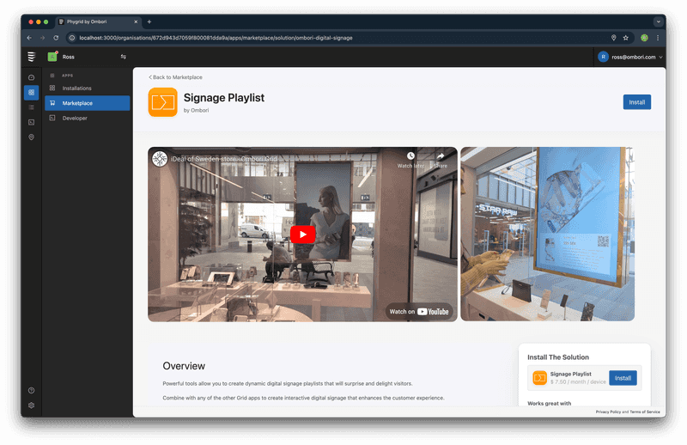
Task: Open the Chrome tab search dropdown arrow
Action: [x=658, y=21]
